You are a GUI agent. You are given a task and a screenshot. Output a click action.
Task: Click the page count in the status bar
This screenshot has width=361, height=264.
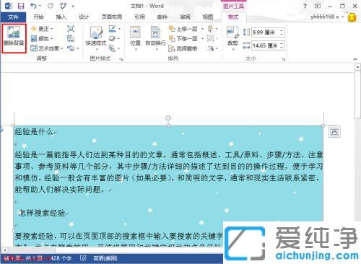23,258
